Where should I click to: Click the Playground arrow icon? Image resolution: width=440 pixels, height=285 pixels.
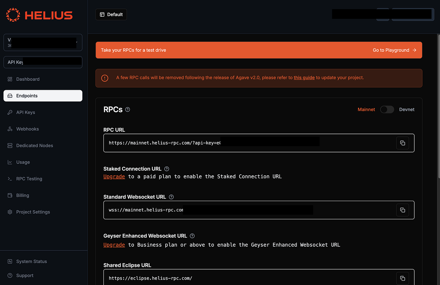414,50
